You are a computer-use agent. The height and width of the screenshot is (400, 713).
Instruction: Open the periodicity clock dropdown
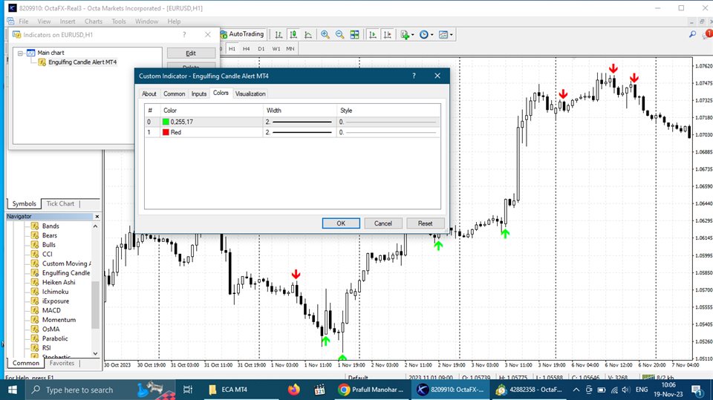point(426,34)
